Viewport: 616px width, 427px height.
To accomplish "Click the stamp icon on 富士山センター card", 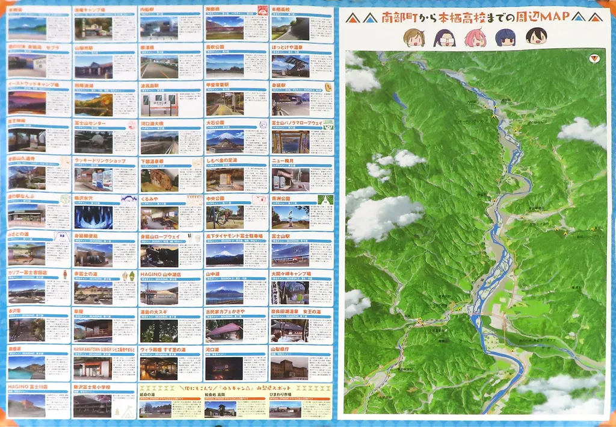I will click(x=131, y=125).
